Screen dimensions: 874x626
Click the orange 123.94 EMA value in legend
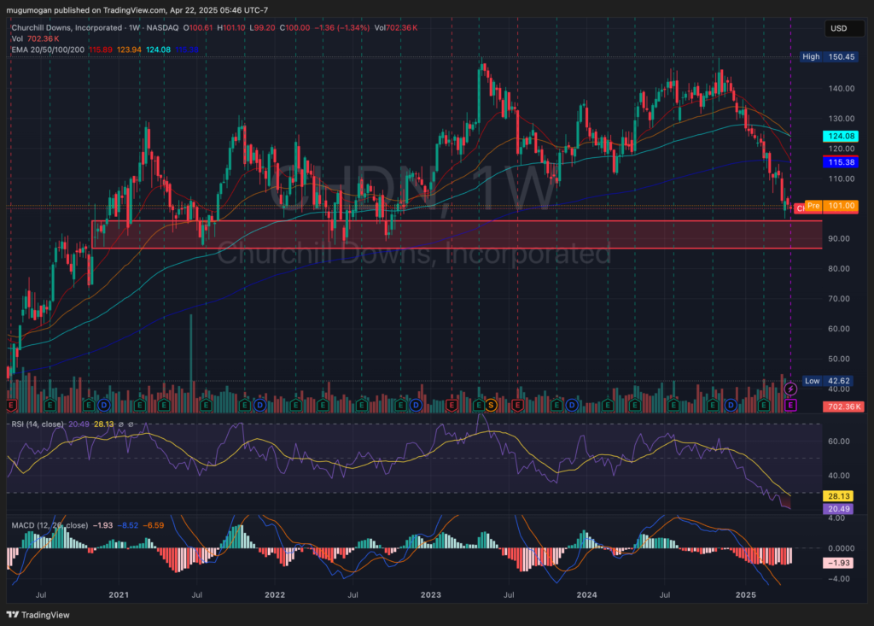[129, 50]
